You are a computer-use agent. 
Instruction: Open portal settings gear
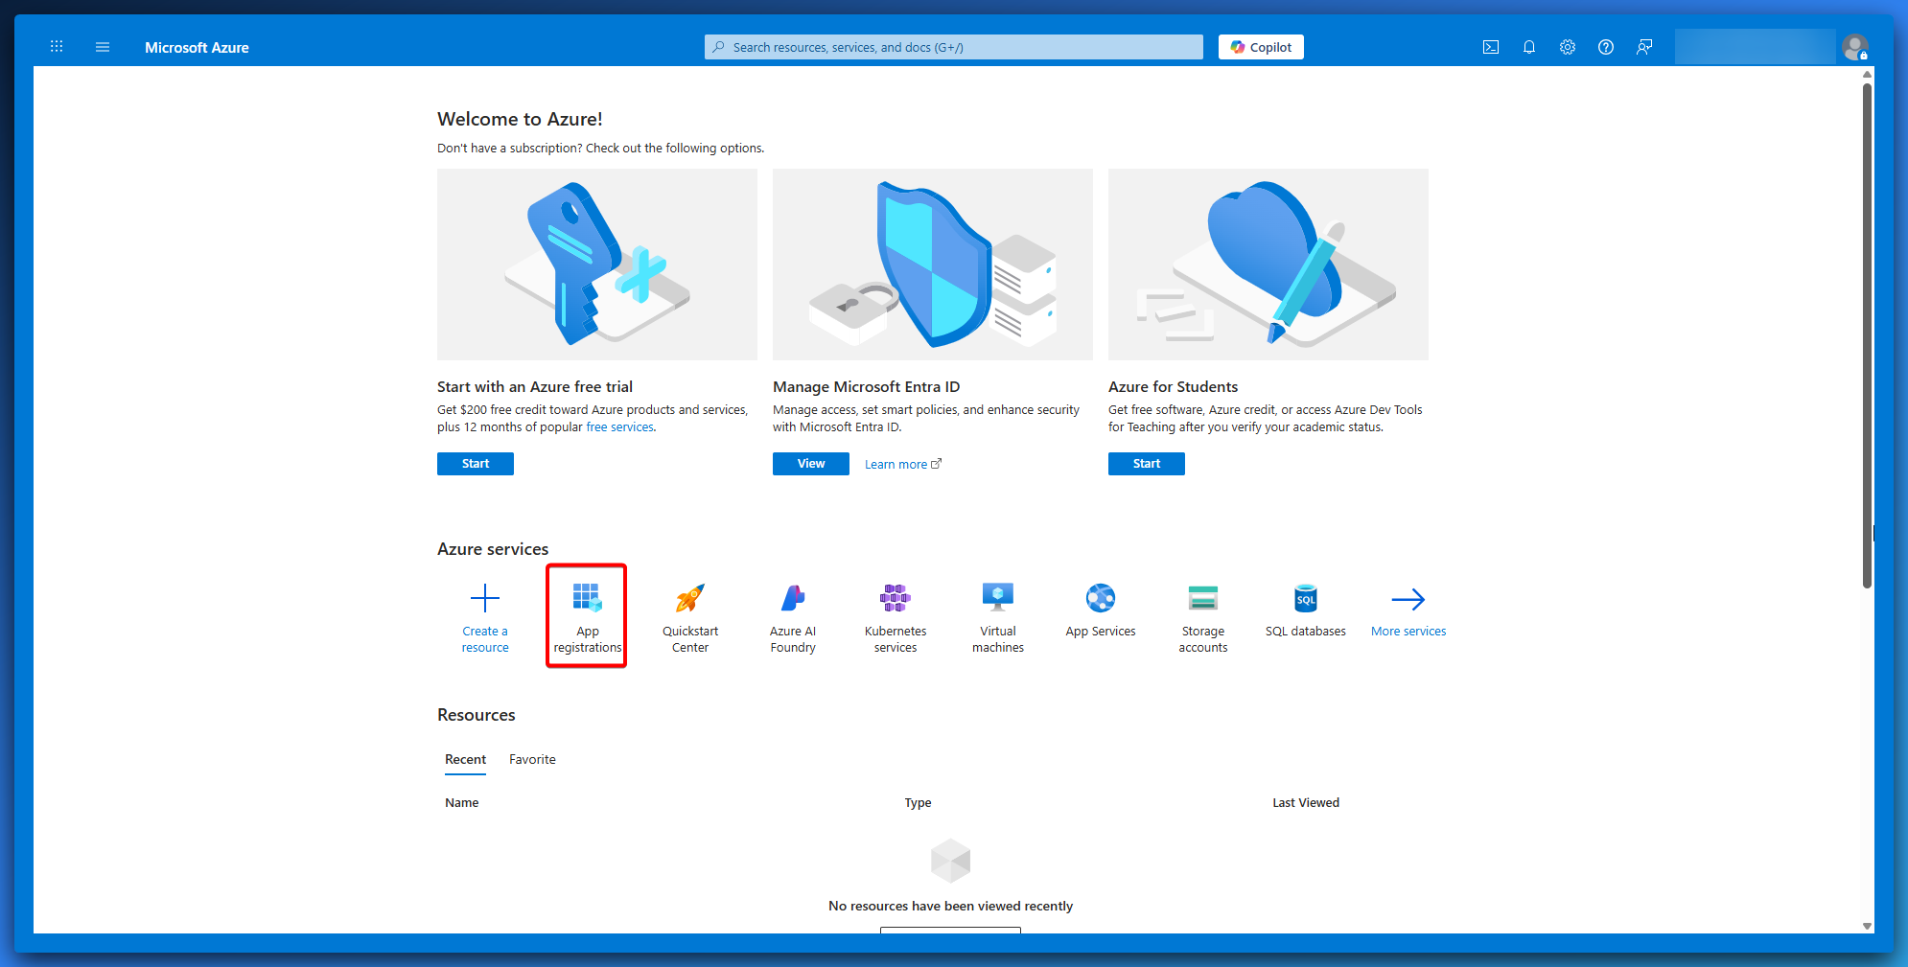(x=1568, y=47)
